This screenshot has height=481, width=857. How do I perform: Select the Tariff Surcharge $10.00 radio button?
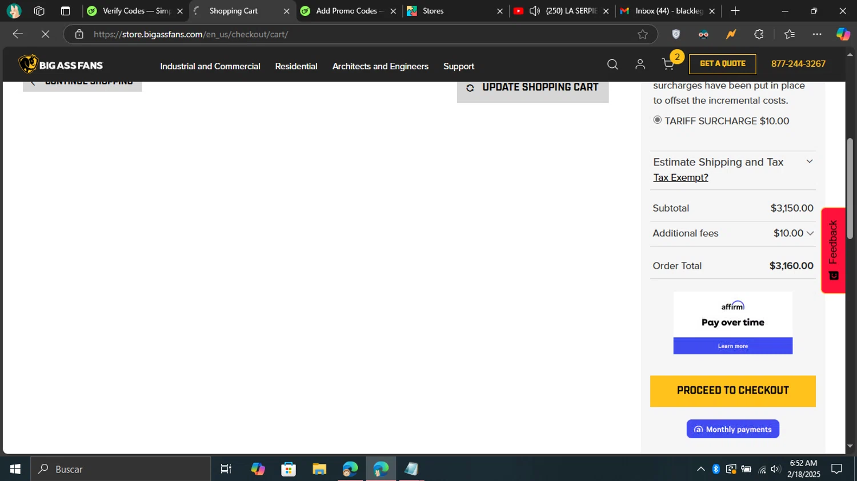coord(658,120)
